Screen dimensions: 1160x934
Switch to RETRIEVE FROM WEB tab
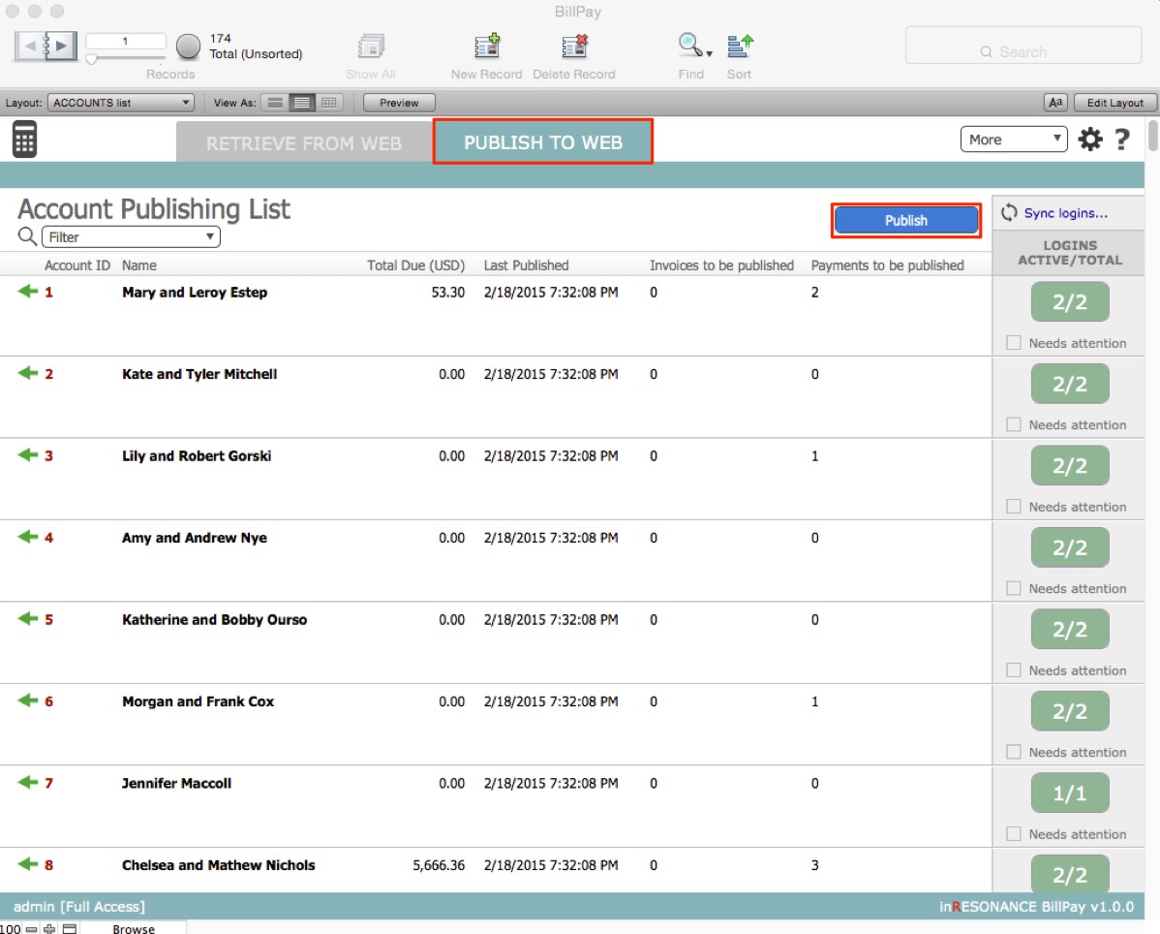(x=303, y=143)
